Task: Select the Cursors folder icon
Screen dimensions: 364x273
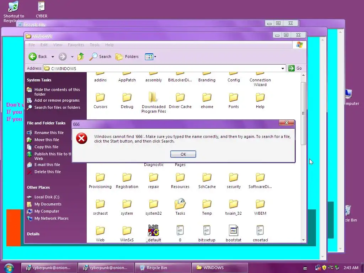Action: (100, 97)
